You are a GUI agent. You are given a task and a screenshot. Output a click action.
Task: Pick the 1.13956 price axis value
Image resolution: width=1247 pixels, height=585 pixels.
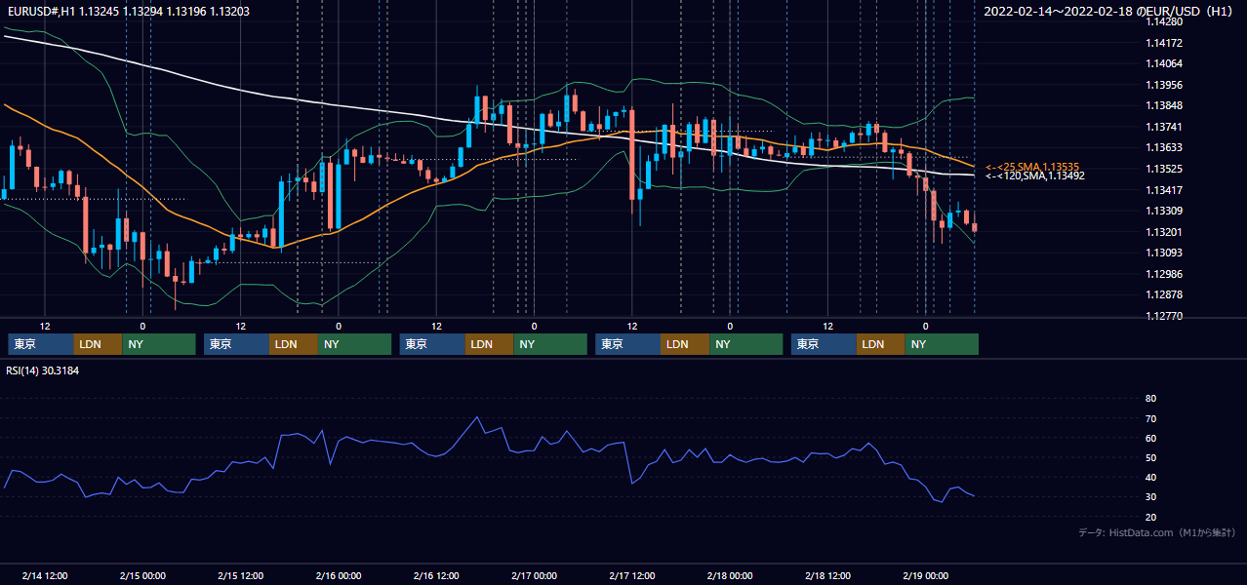(1163, 85)
